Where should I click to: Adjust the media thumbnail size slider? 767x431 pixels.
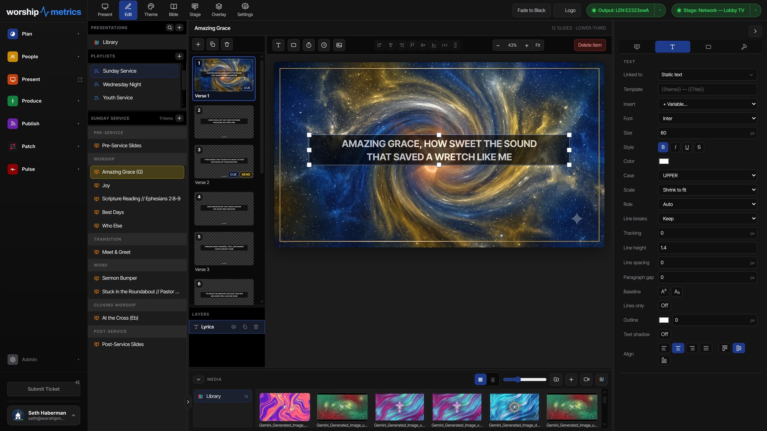pos(525,380)
